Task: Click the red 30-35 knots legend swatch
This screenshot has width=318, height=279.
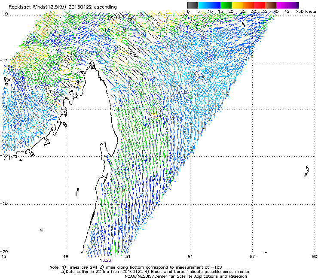Action: pyautogui.click(x=260, y=5)
